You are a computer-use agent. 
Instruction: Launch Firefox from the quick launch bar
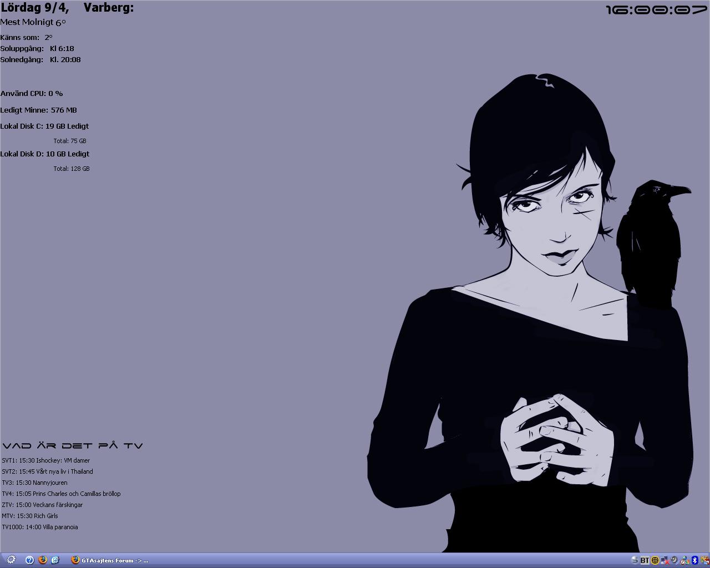coord(43,560)
